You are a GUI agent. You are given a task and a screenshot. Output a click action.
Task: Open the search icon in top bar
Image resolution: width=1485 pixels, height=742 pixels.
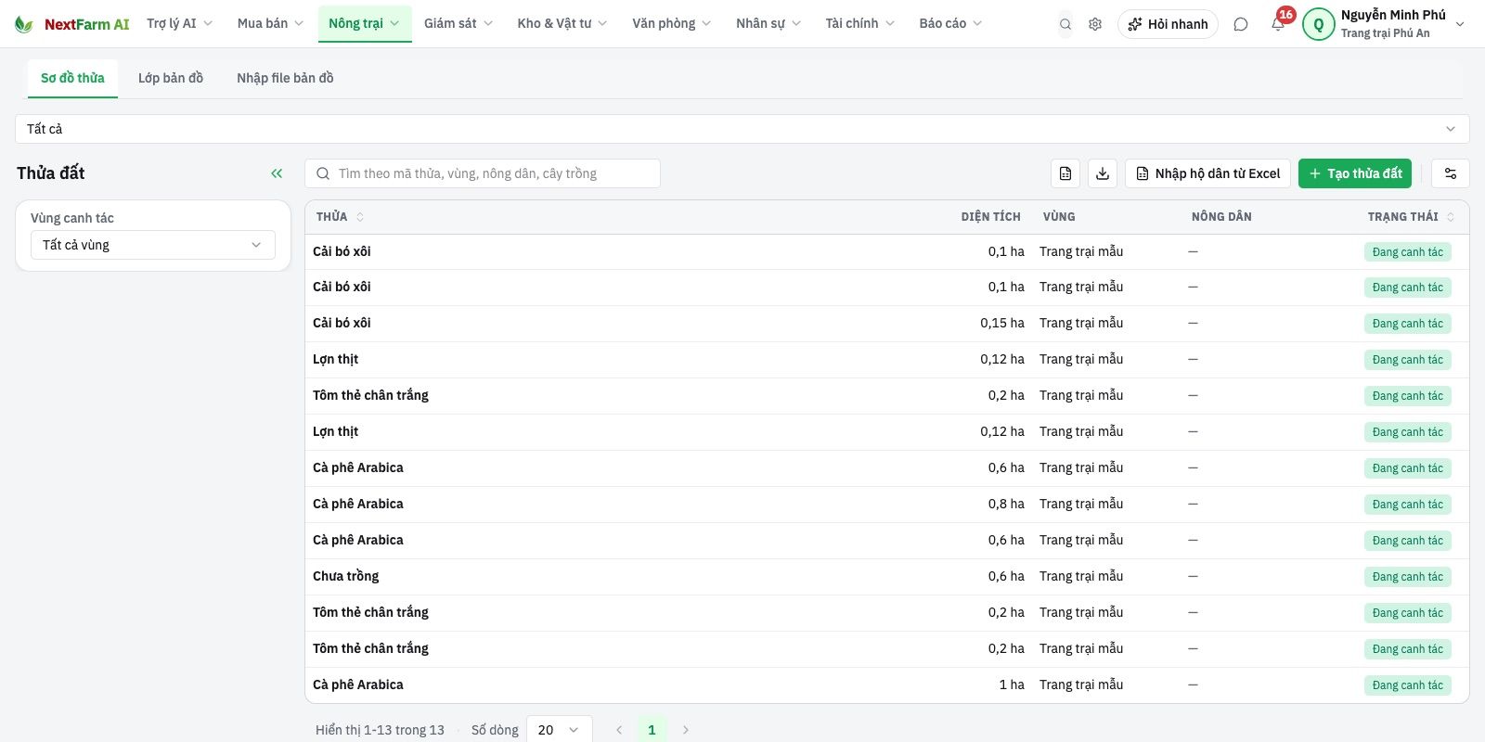(1065, 24)
